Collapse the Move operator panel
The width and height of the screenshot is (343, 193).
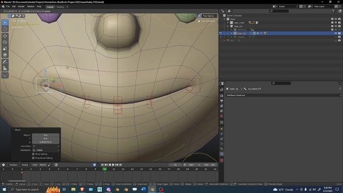[13, 130]
